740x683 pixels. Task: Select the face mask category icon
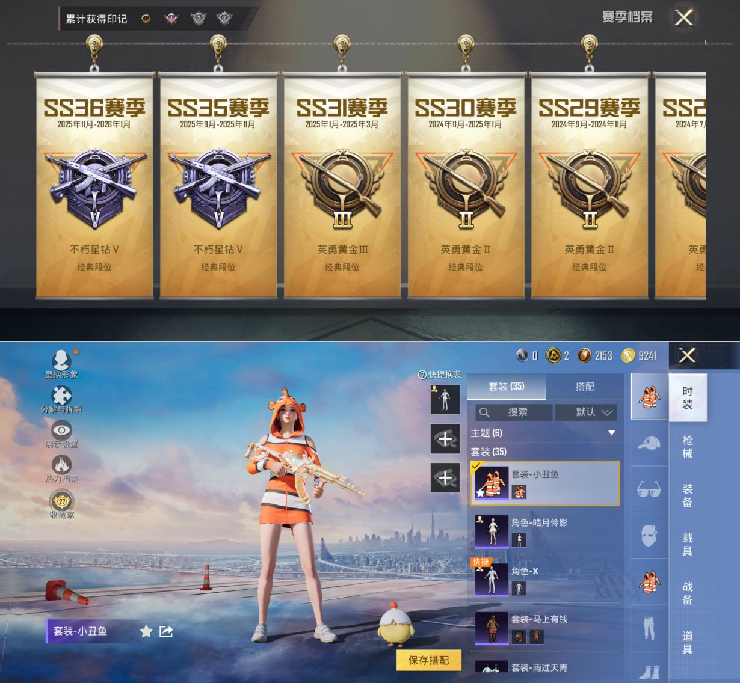click(649, 535)
